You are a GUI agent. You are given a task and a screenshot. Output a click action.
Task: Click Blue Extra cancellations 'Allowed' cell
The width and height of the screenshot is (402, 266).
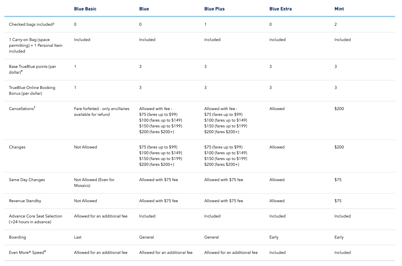[277, 109]
